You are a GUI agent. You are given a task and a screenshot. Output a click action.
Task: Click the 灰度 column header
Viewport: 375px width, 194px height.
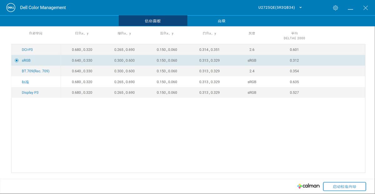[x=252, y=33]
